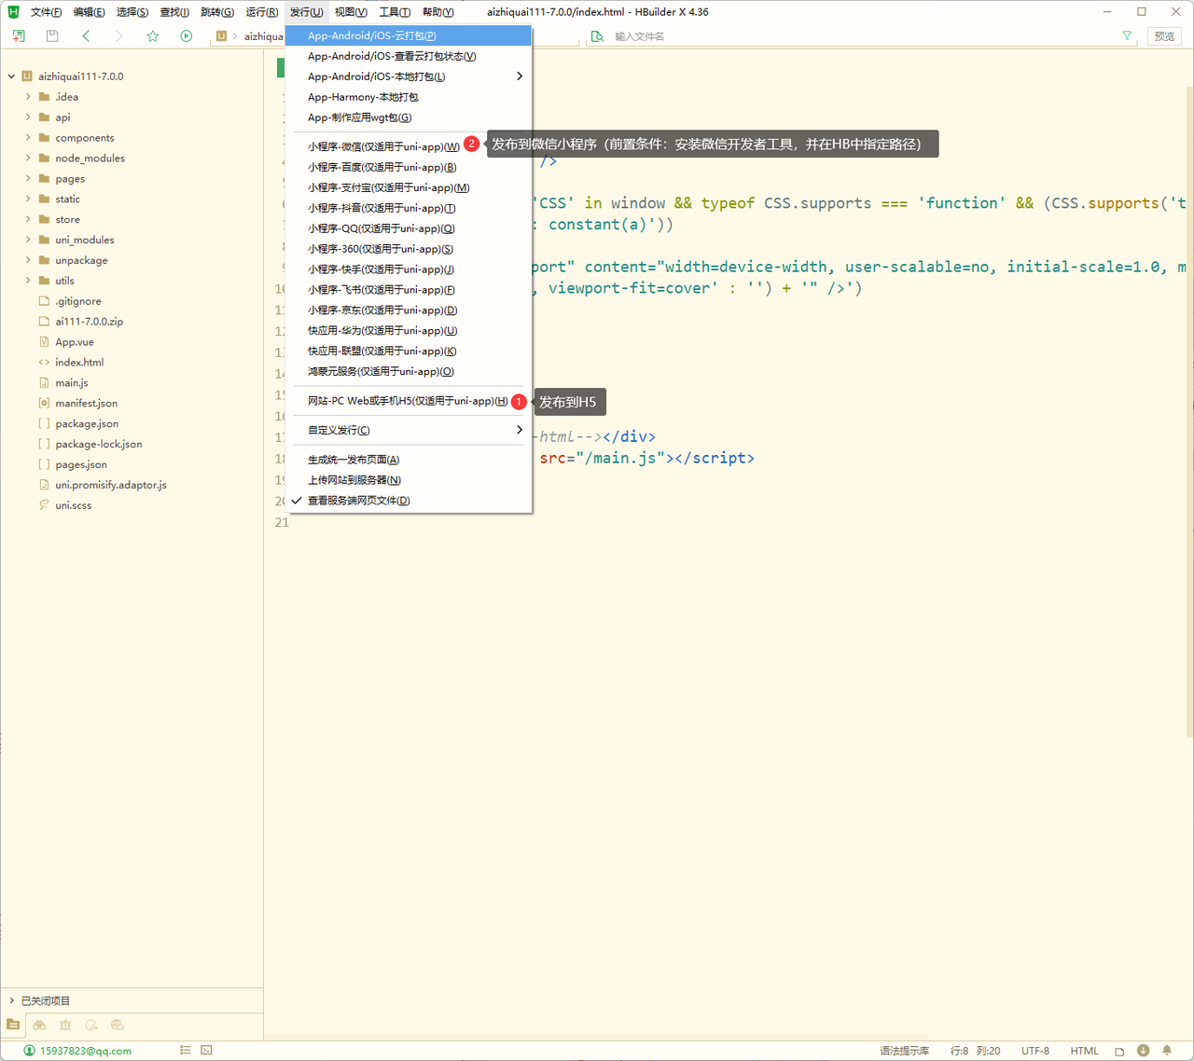Click the cloud icon in bottom panel
Viewport: 1194px width, 1061px height.
click(x=118, y=1025)
